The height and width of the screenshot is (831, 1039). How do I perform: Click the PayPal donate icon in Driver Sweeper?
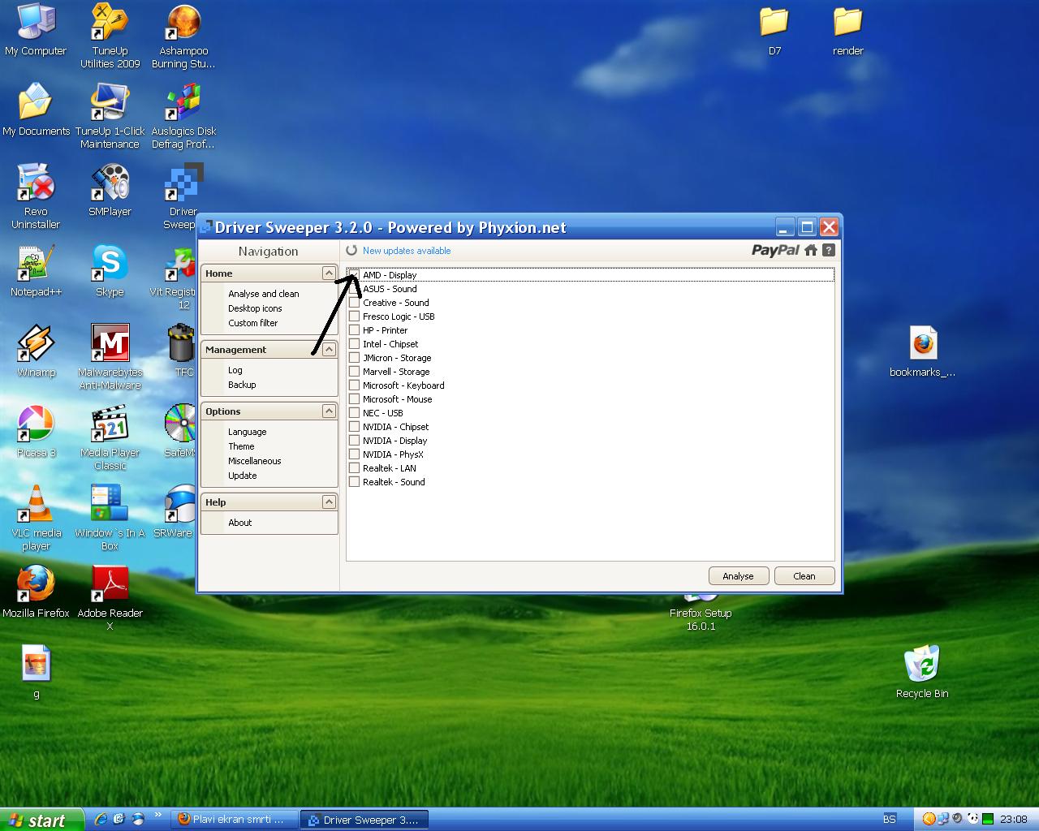(775, 250)
